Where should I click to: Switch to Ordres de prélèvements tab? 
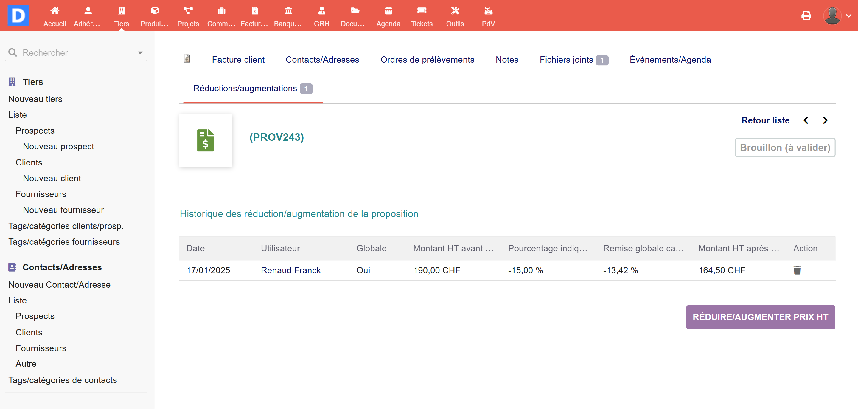427,60
